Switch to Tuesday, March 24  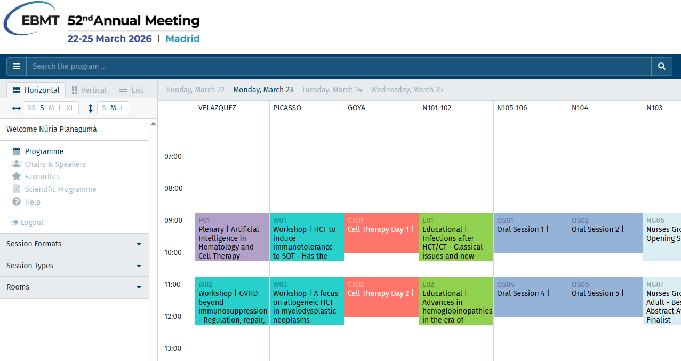[x=332, y=90]
